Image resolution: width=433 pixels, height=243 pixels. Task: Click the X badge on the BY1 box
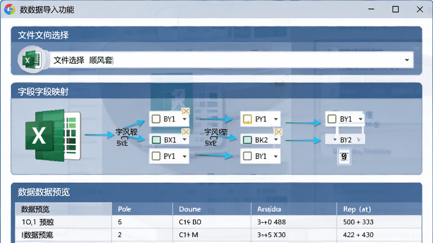pos(186,111)
